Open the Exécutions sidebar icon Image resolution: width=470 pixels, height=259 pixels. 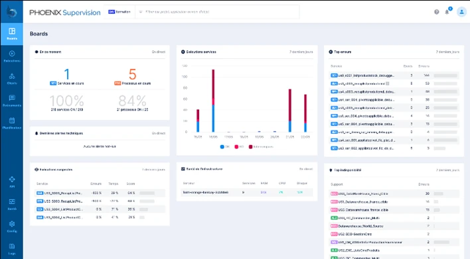coord(12,56)
